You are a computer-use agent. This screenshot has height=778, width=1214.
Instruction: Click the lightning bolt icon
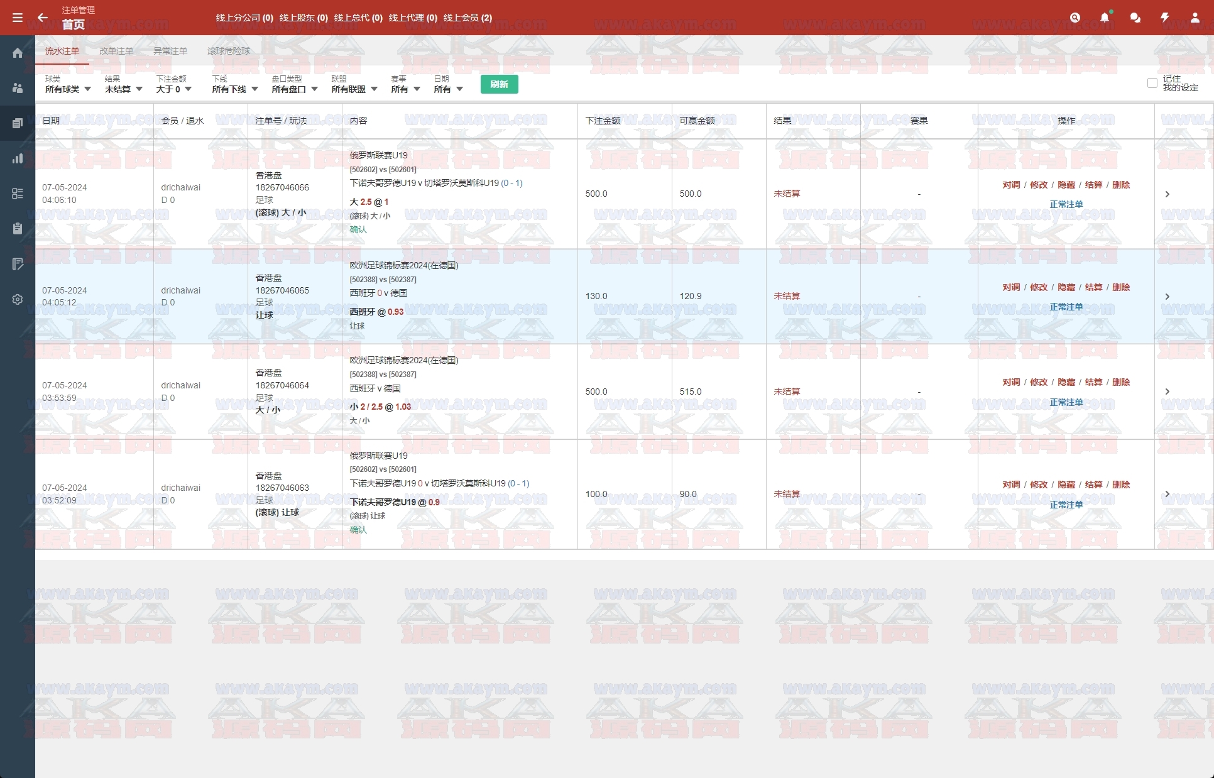click(x=1164, y=18)
